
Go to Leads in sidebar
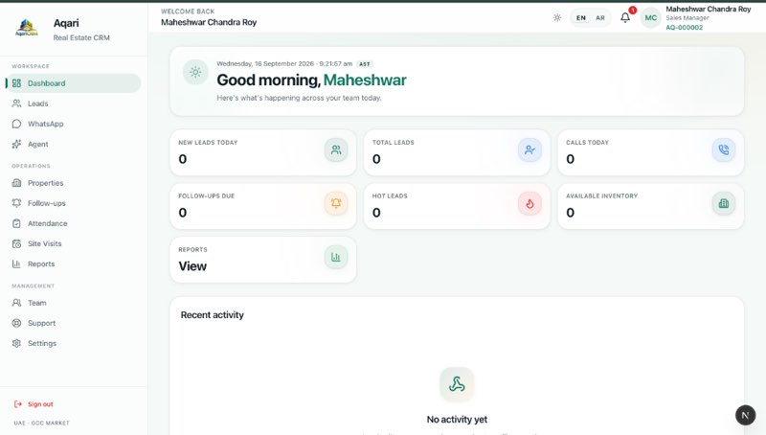click(x=74, y=103)
